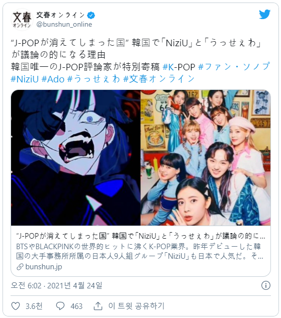Click link chain icon beside bunshun.jp

[x=20, y=267]
